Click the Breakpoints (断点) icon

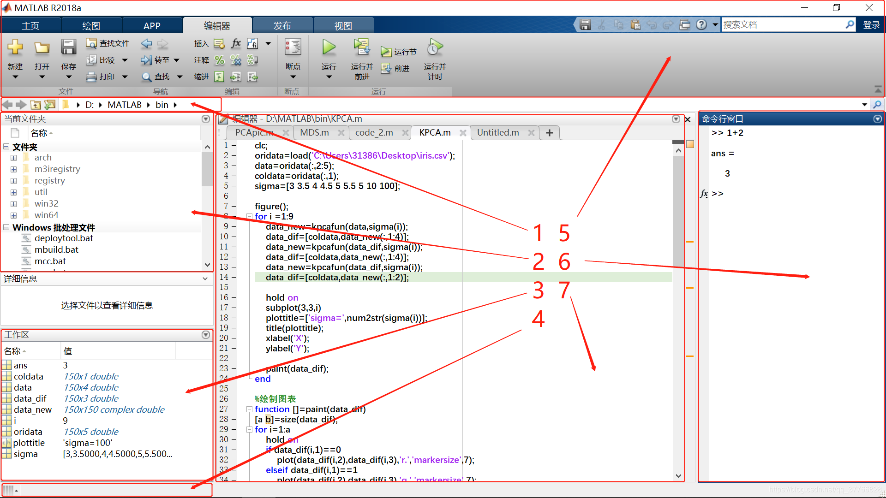(293, 47)
